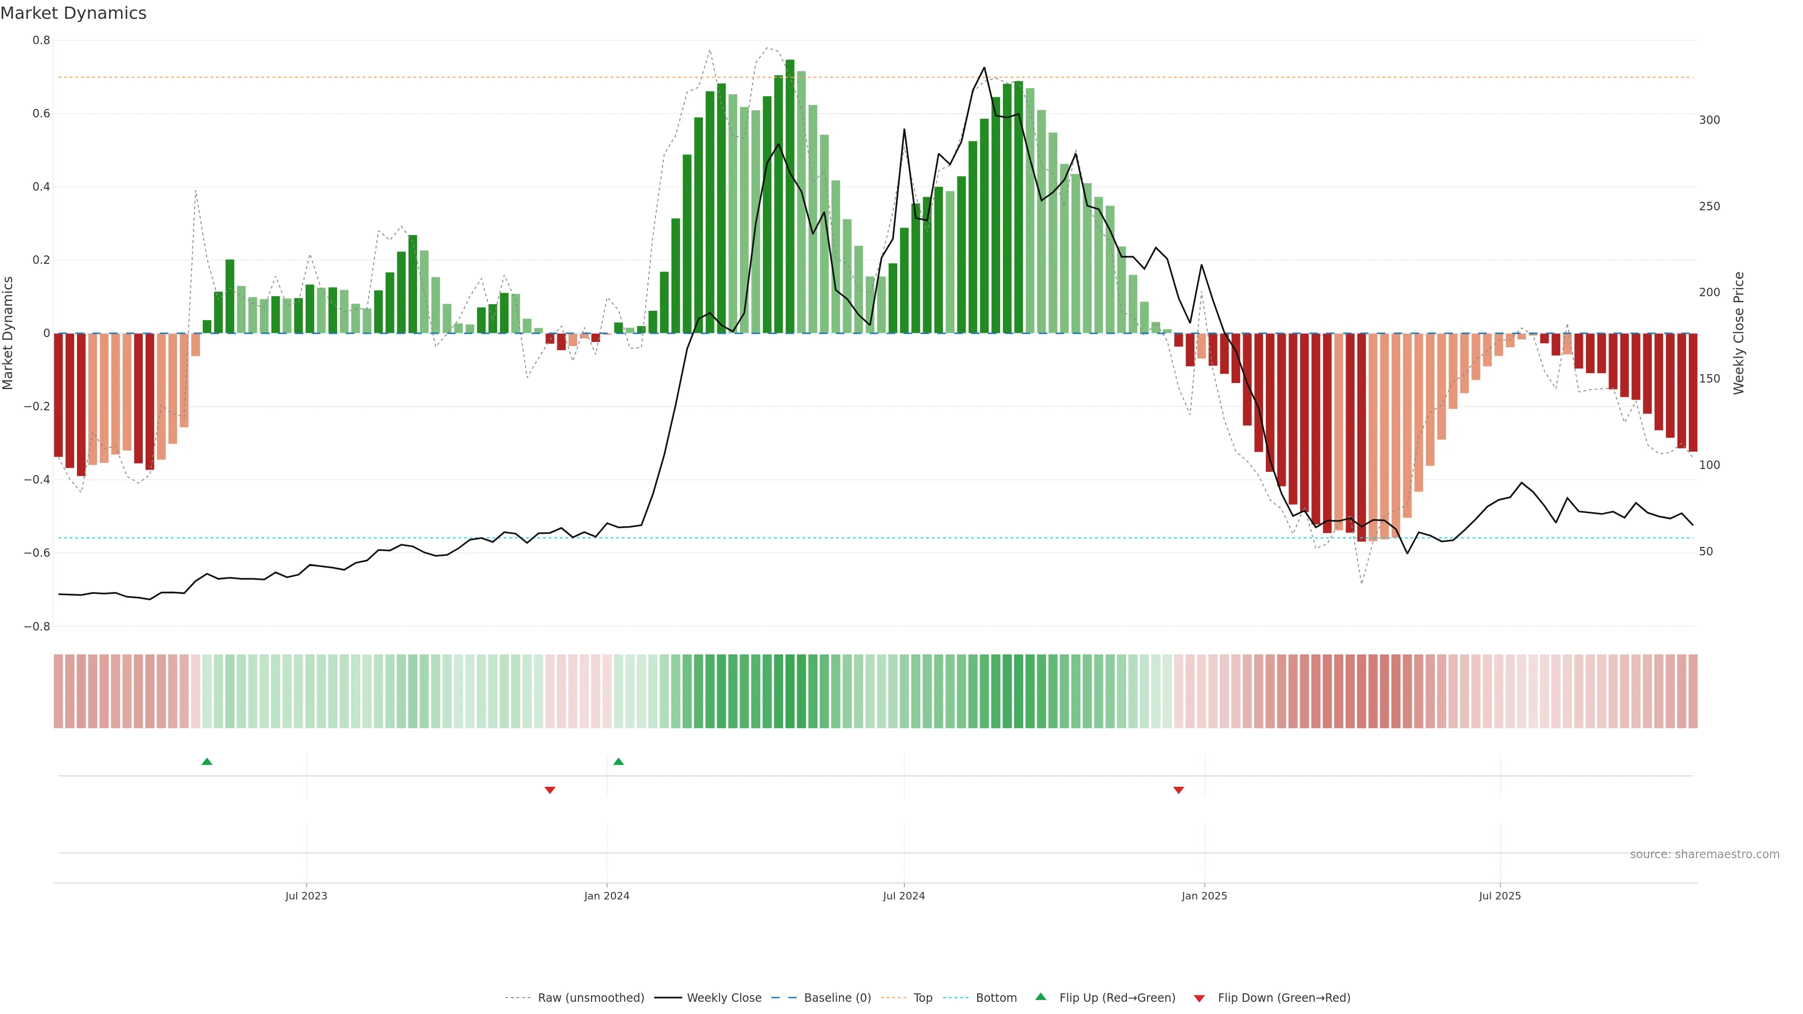Hide the Top threshold legend item

(x=923, y=998)
